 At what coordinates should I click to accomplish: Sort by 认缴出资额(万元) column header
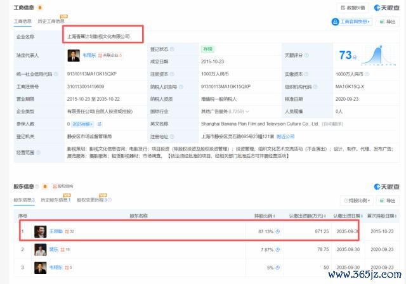[x=307, y=216]
